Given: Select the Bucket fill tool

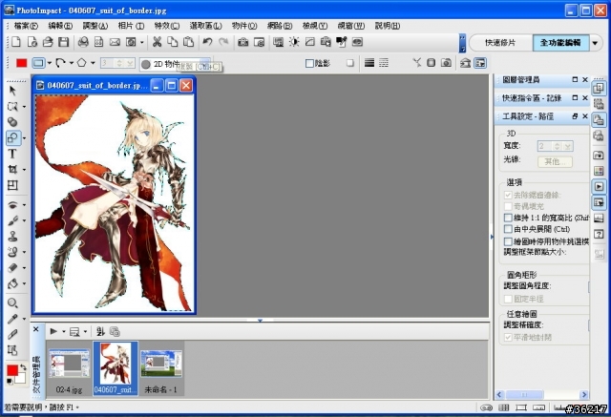Looking at the screenshot, I should [12, 283].
